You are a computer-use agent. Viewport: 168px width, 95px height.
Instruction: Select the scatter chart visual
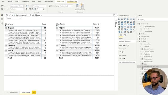[125, 24]
